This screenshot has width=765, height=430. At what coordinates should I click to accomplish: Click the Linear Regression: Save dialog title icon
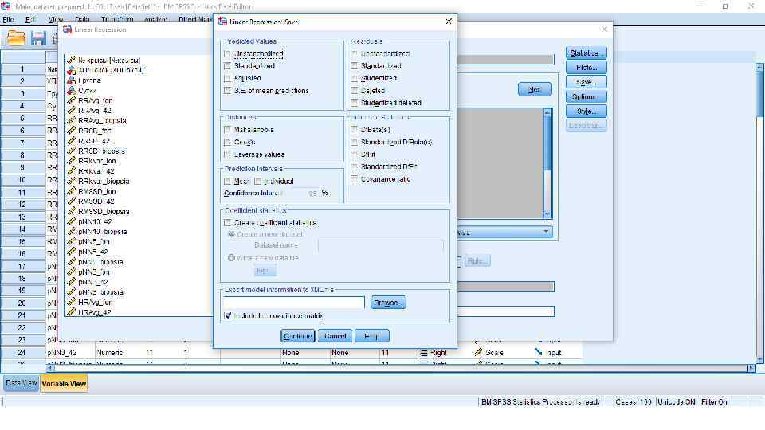click(222, 21)
